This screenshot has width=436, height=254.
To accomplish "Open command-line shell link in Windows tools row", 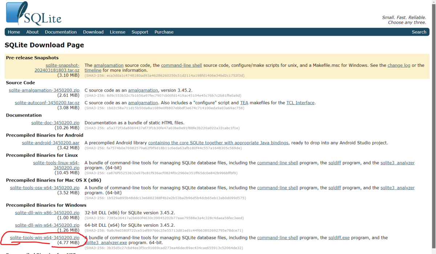I will click(278, 238).
